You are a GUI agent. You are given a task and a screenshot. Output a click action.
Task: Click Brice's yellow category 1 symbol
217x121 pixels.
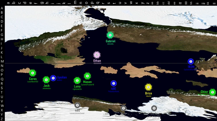click(148, 87)
